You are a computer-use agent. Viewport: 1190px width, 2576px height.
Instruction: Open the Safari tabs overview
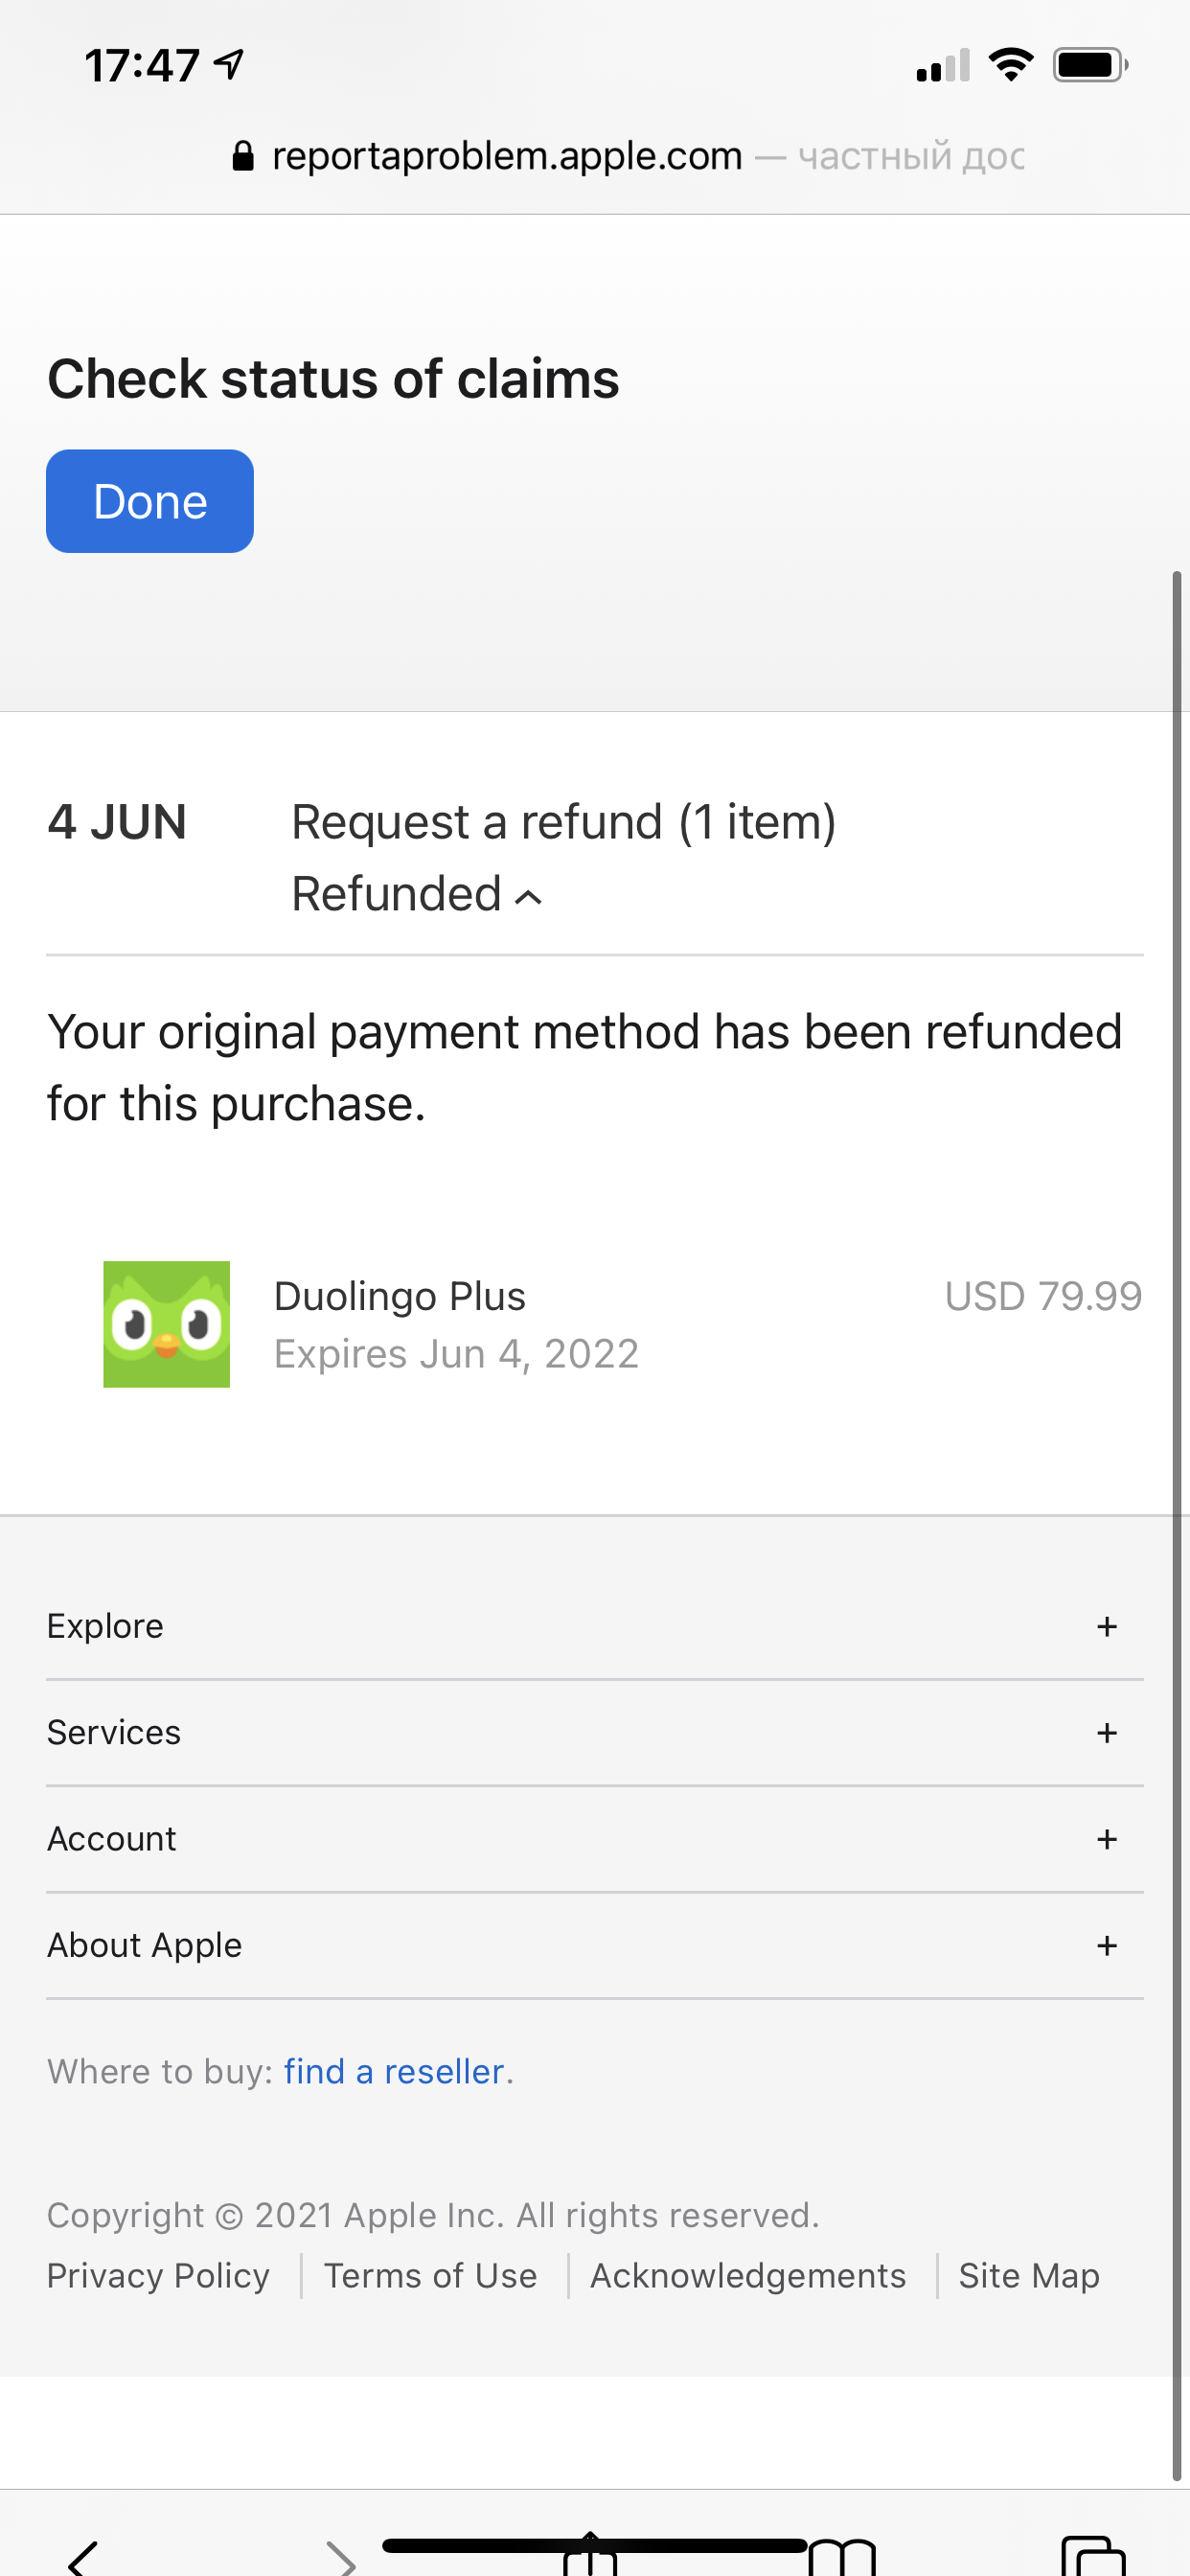tap(1093, 2556)
